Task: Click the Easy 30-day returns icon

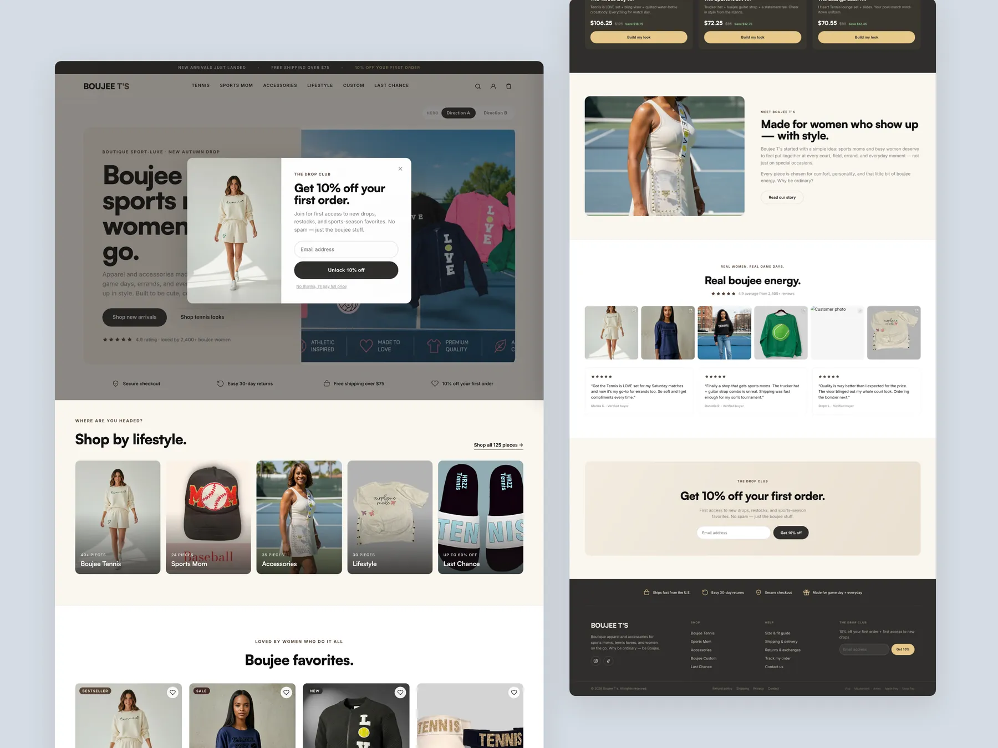Action: (220, 383)
